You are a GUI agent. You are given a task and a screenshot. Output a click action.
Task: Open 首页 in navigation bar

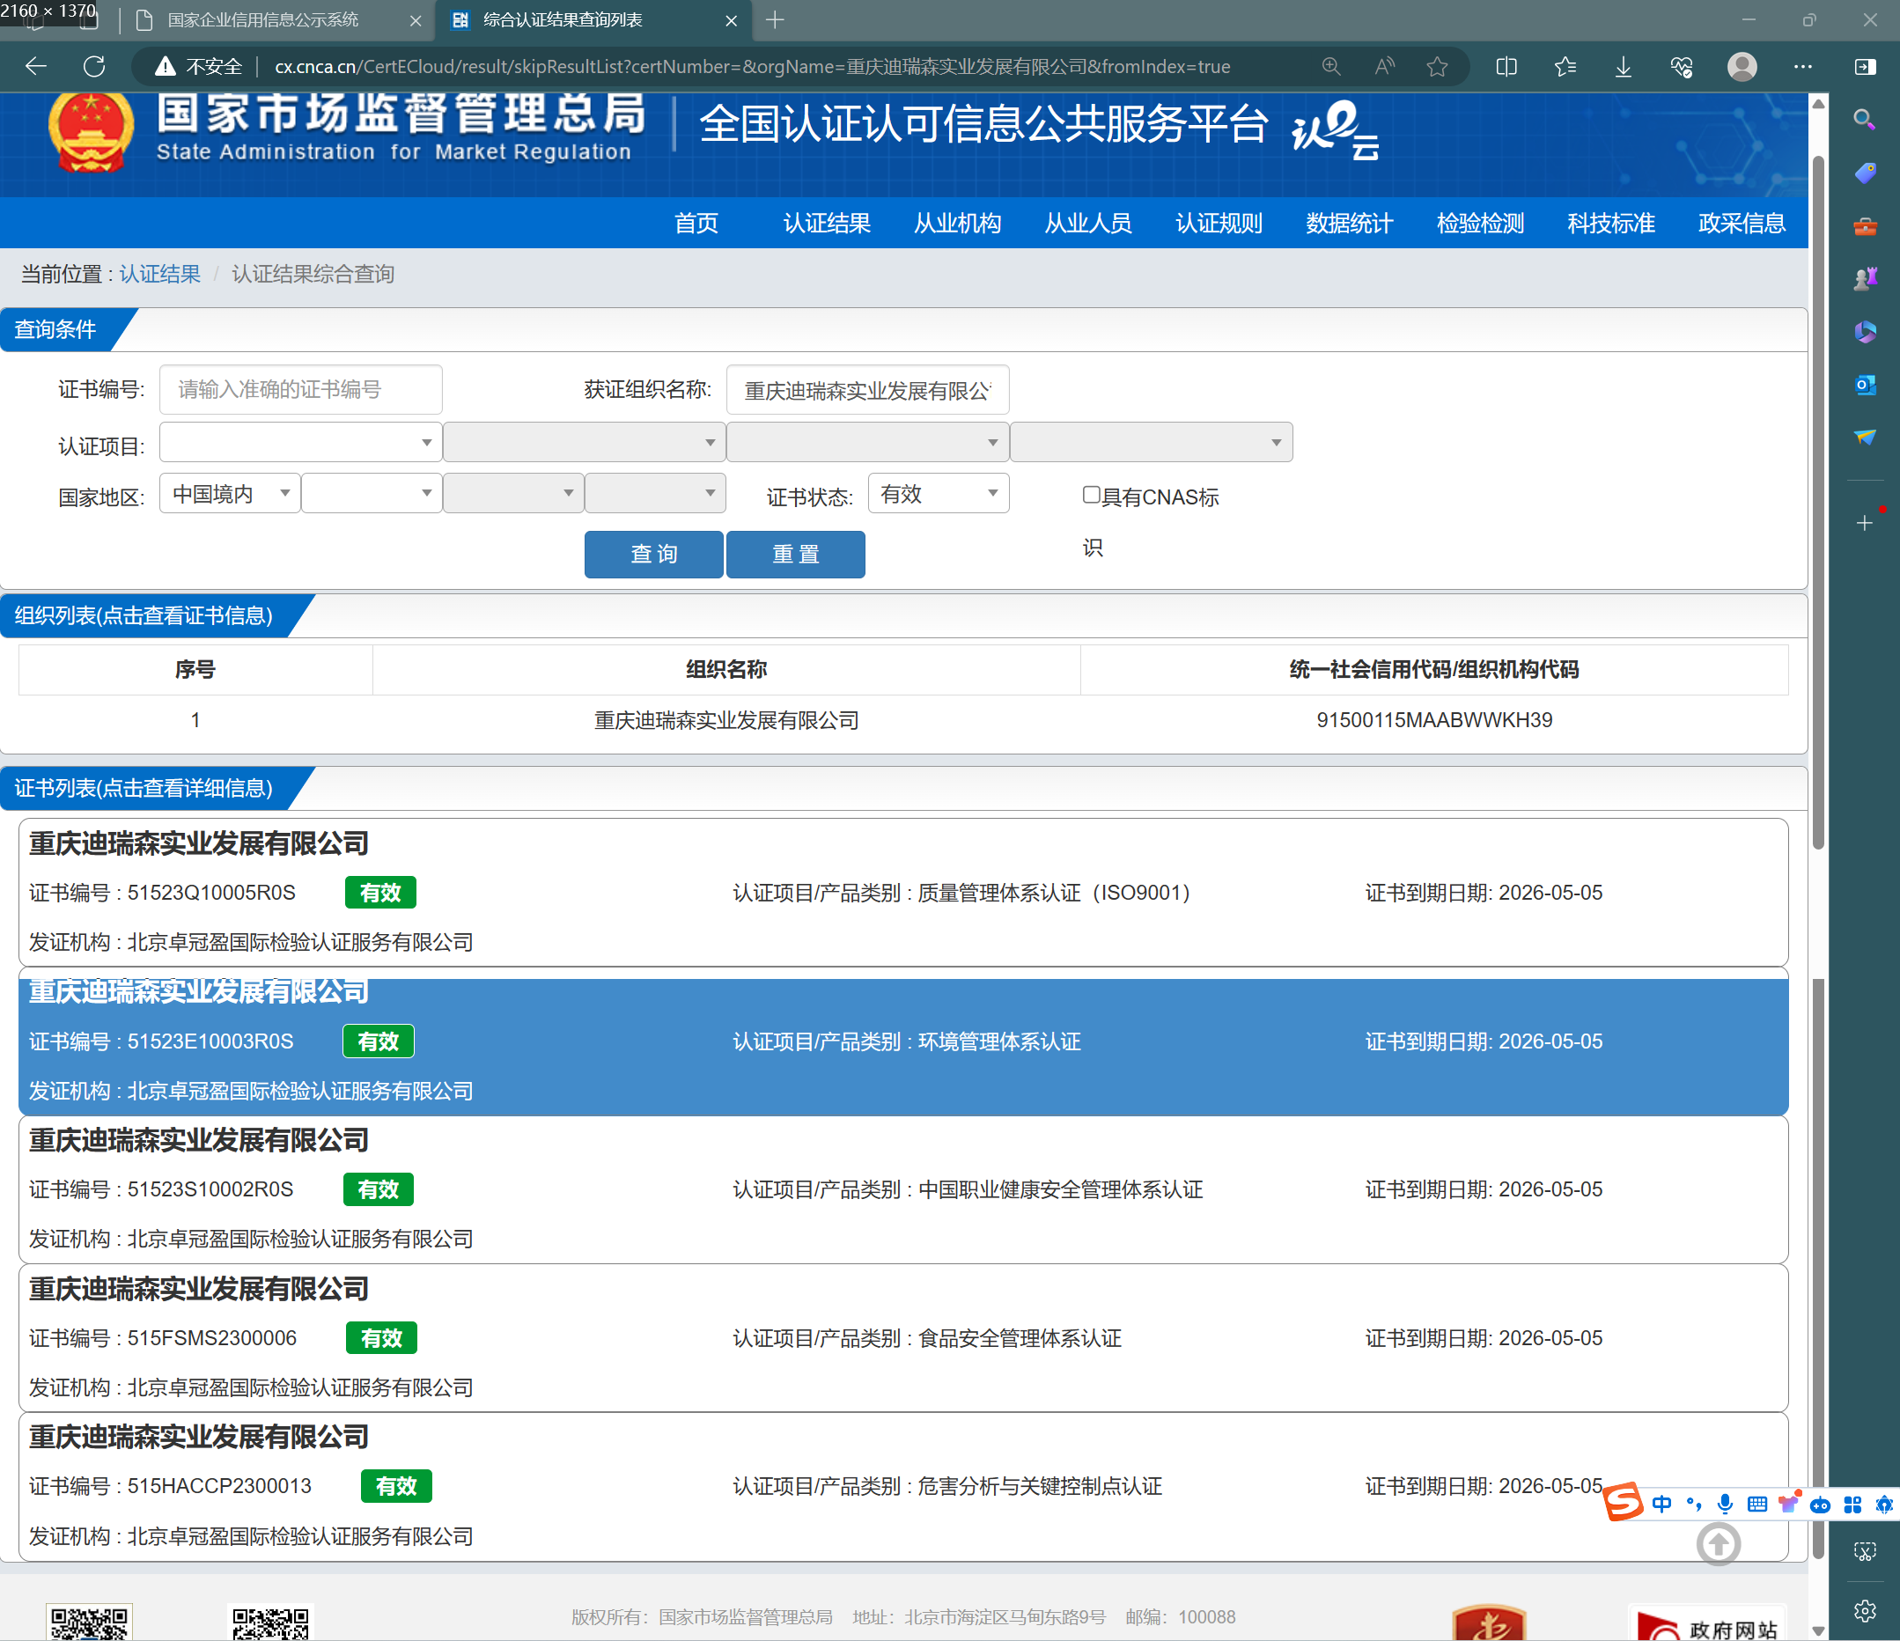point(696,223)
